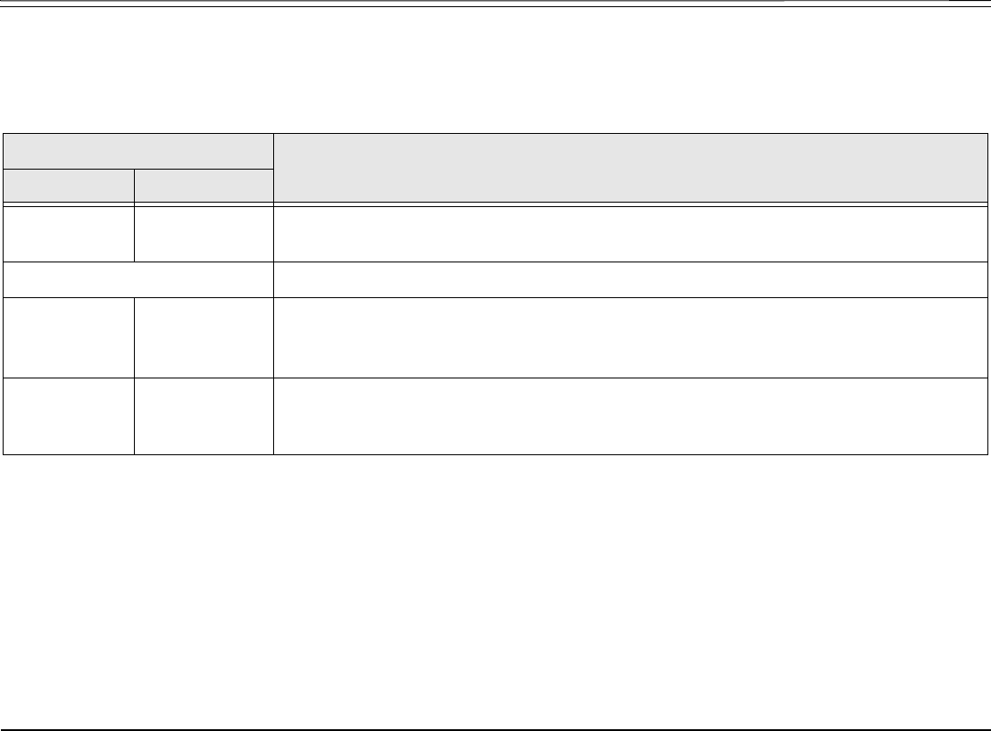Click the blank page area above the table
Screen dimensions: 991x731
pos(495,70)
